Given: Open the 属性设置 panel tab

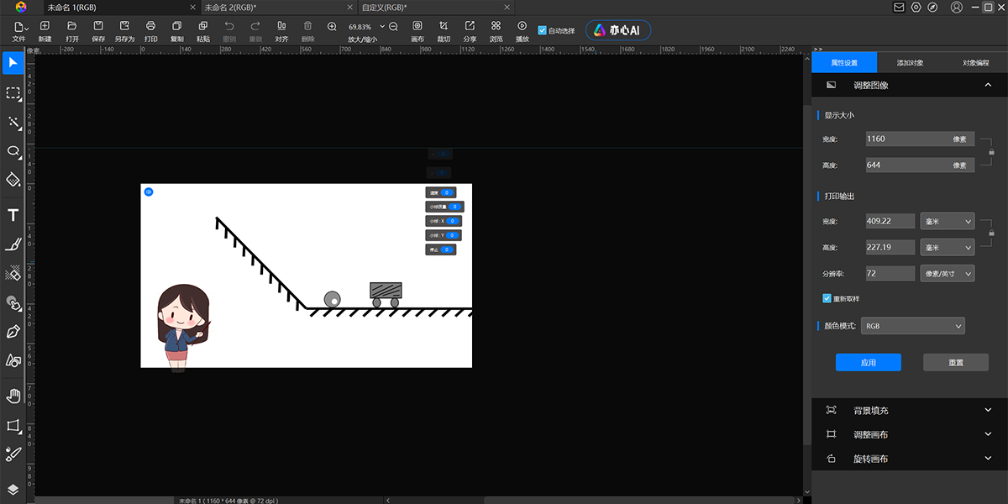Looking at the screenshot, I should coord(844,62).
